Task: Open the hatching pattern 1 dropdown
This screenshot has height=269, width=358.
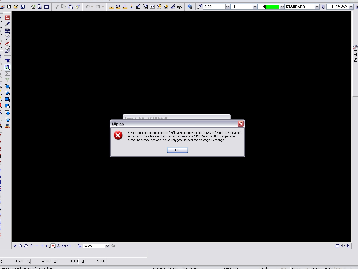Action: (351, 7)
